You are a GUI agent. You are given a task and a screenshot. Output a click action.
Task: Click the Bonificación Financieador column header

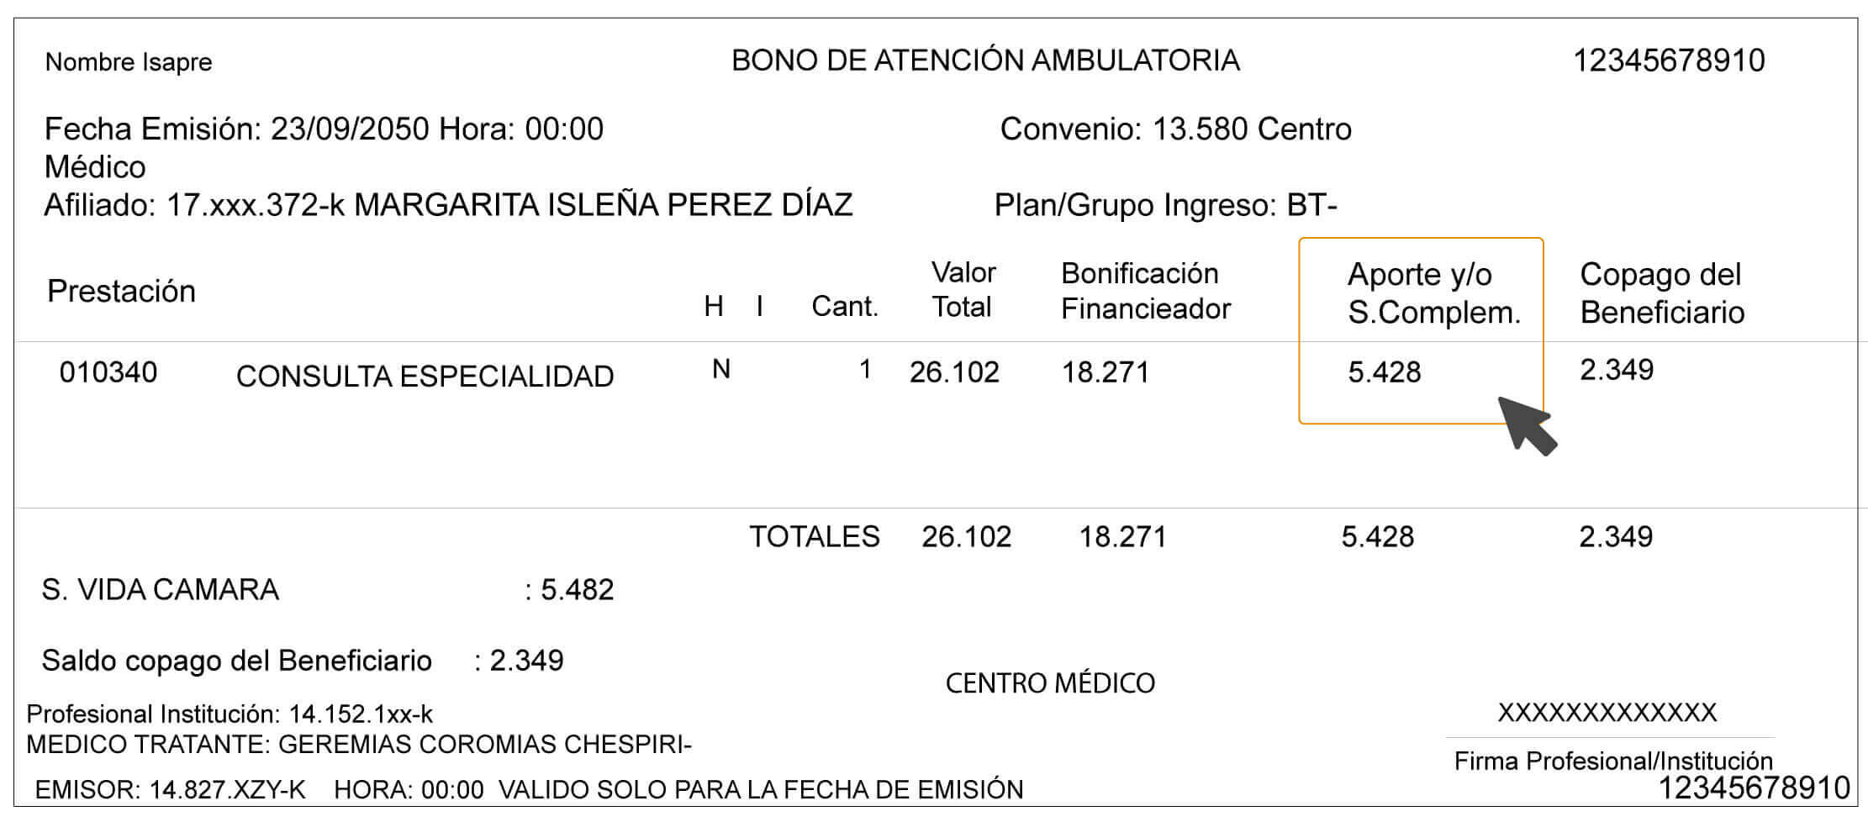(x=1145, y=291)
